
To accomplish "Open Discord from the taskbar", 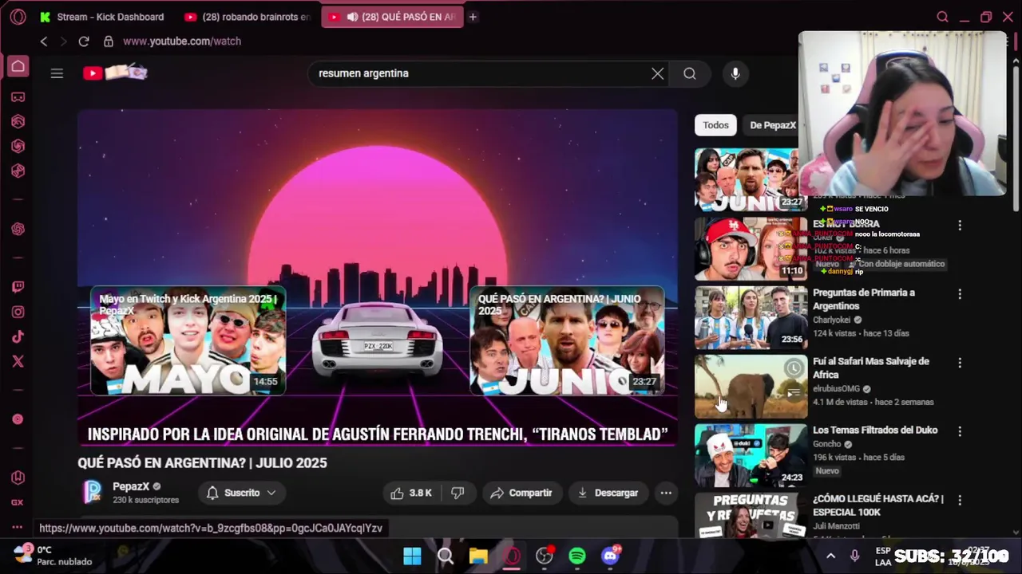I will (611, 556).
